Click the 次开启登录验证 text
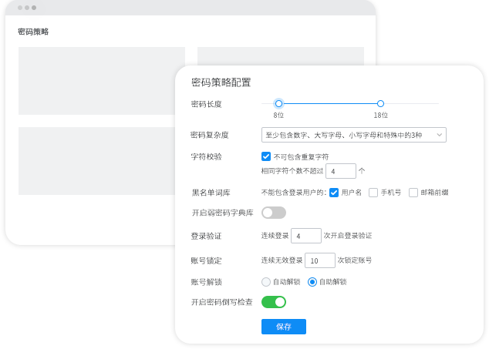 348,236
